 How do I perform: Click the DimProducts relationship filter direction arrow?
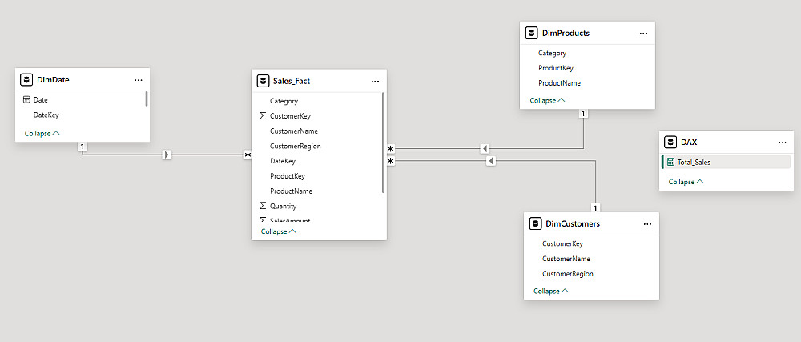pyautogui.click(x=485, y=149)
